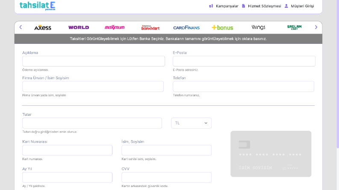Image resolution: width=339 pixels, height=190 pixels.
Task: Select the Sağlam Kart logo
Action: pyautogui.click(x=294, y=27)
